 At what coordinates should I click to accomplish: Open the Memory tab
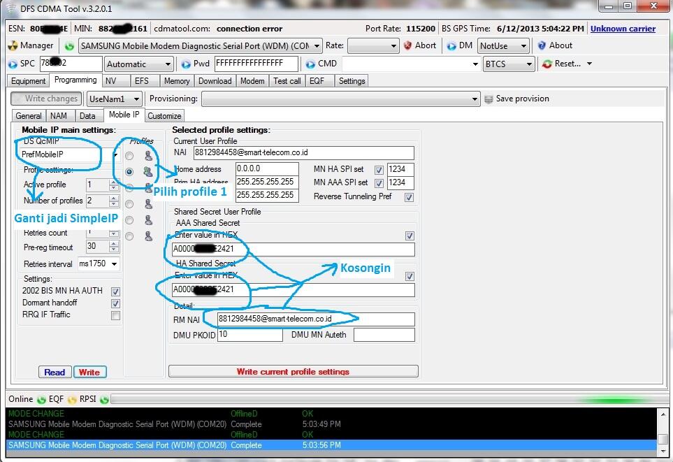[x=176, y=81]
